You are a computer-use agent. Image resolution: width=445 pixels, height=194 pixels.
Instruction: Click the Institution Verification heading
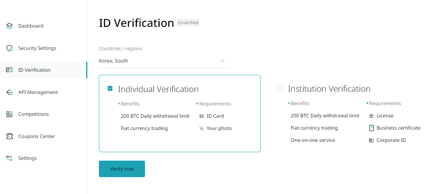(329, 89)
